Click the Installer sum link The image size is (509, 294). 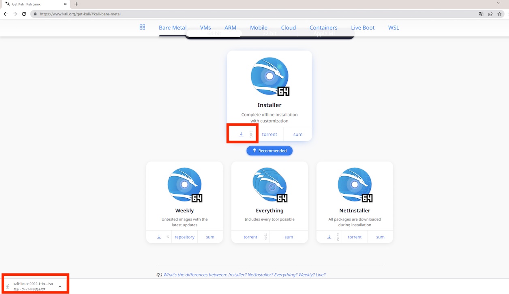coord(298,134)
